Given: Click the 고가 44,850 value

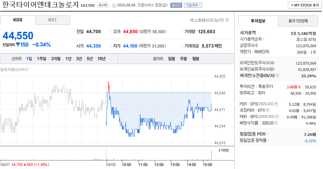Looking at the screenshot, I should point(130,32).
